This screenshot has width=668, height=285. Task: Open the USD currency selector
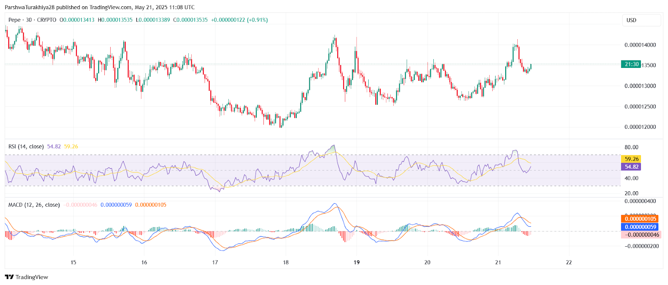pyautogui.click(x=642, y=20)
